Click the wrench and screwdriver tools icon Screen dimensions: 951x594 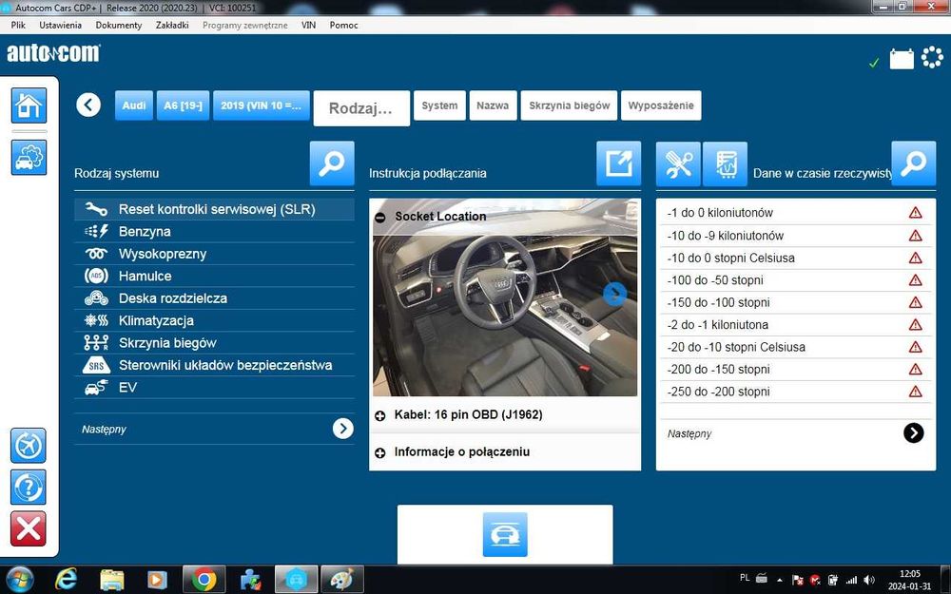[x=678, y=163]
